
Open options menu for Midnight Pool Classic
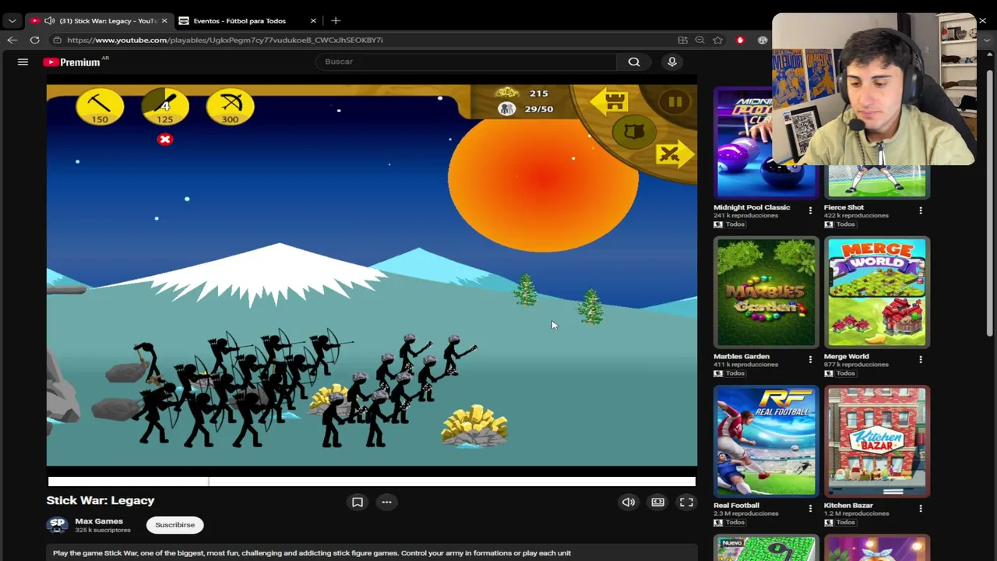[x=810, y=210]
